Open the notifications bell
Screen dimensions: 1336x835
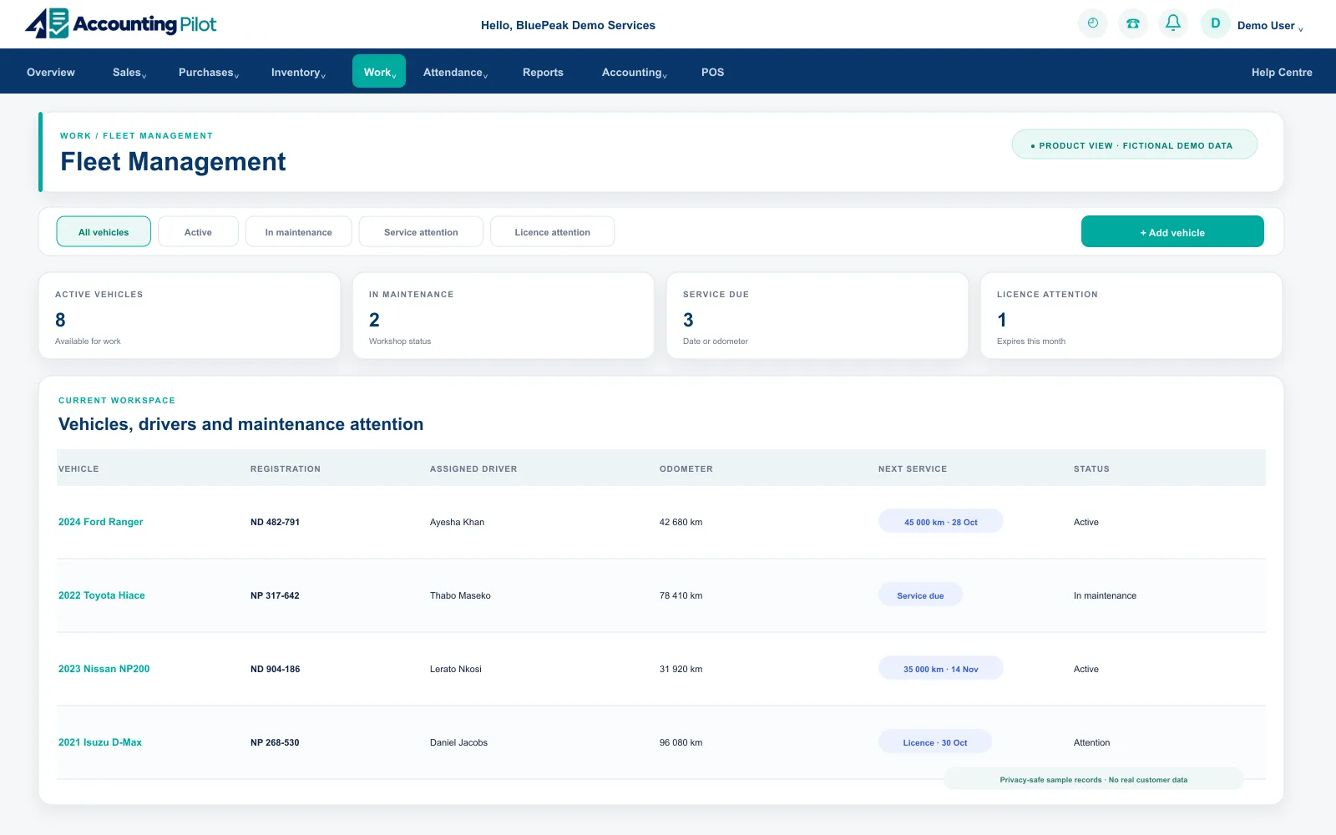1172,23
